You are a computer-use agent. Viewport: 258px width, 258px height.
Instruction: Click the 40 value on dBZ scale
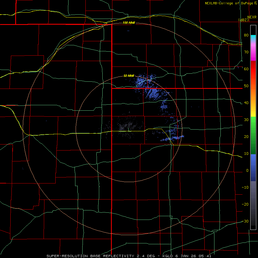tap(246, 103)
